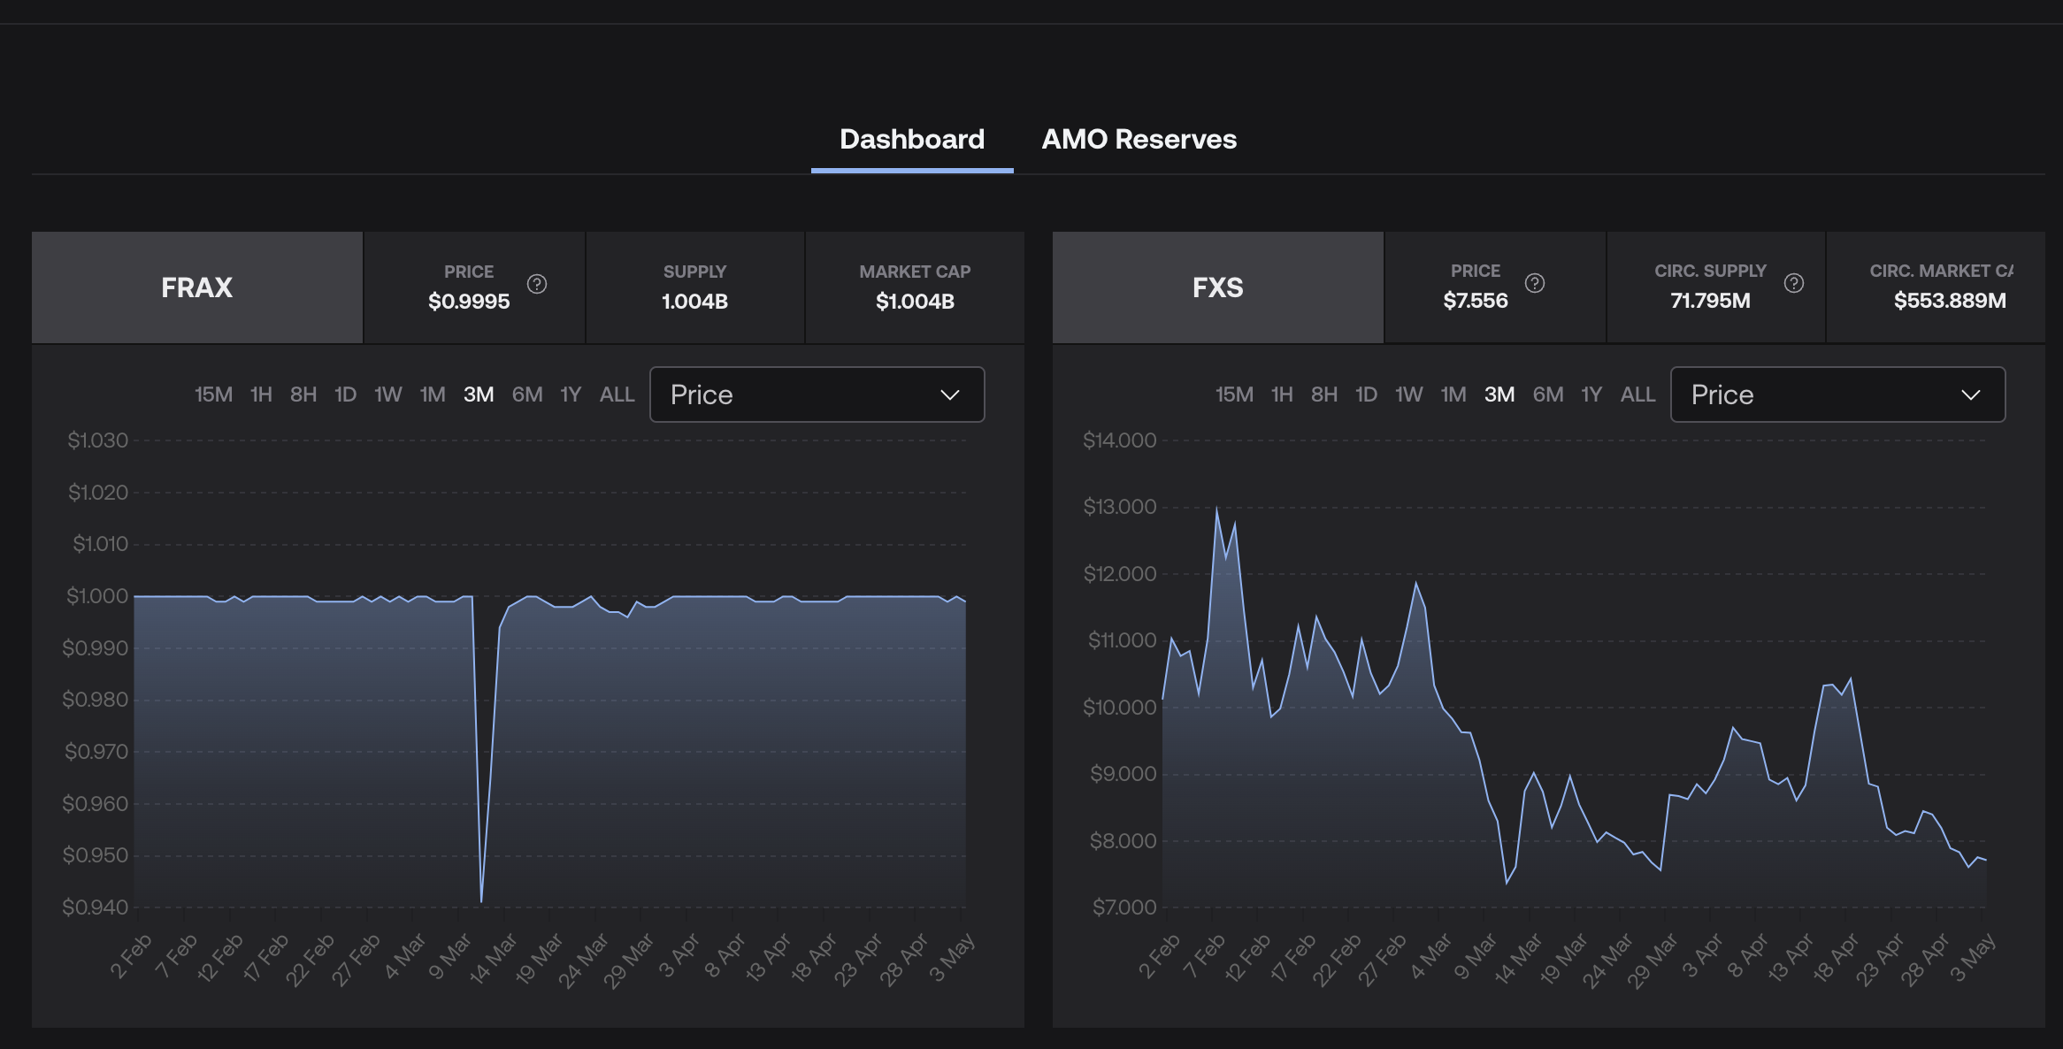
Task: Click FXS circ. market cap $553.889M
Action: pyautogui.click(x=1950, y=301)
